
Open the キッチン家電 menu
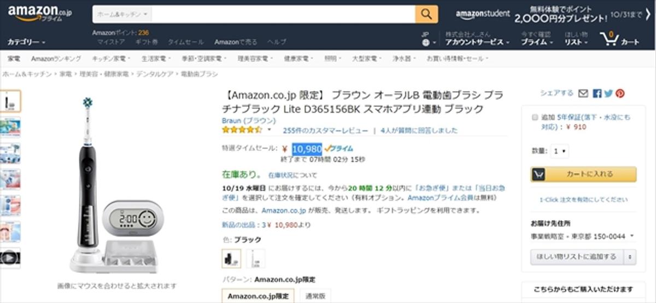(x=110, y=58)
